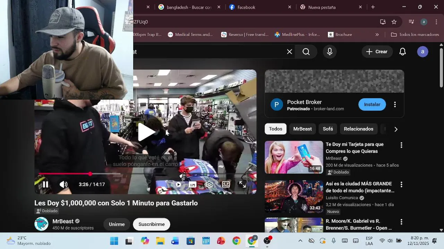
Task: Open thumbnail of Te Doy mi Tarjeta video
Action: pos(294,157)
